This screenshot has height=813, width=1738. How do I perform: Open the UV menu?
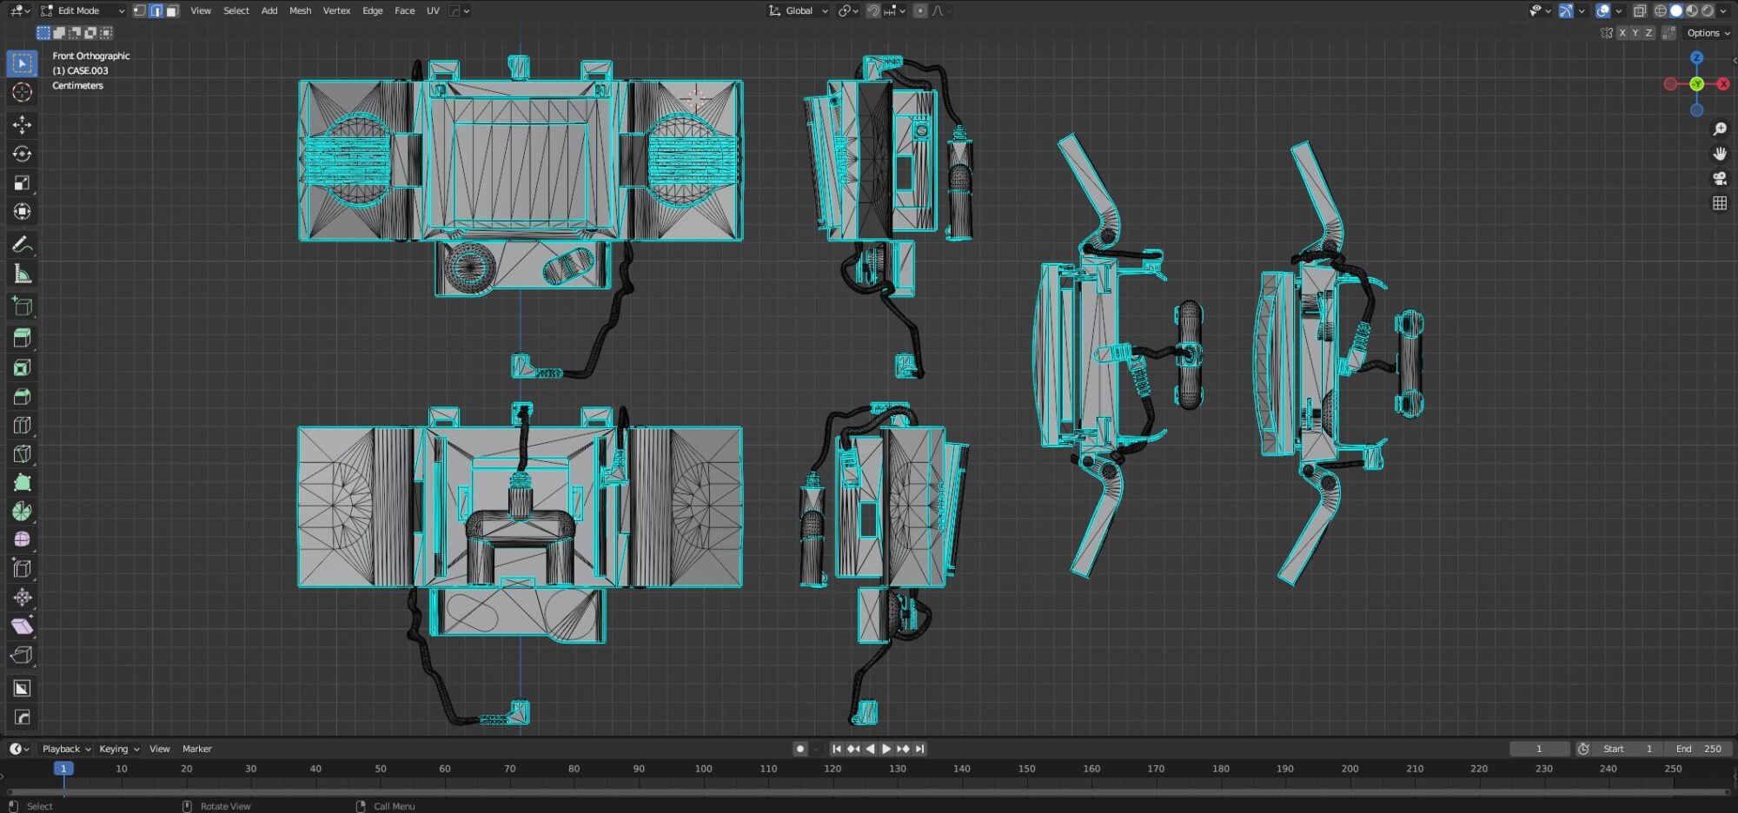tap(433, 11)
